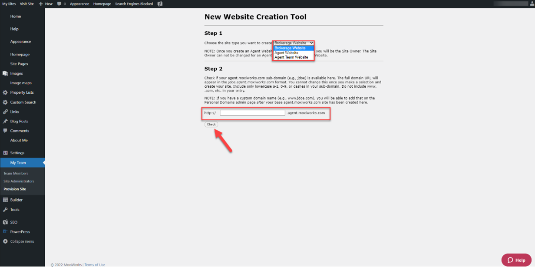Viewport: 535px width, 267px height.
Task: Click the Tools wrench icon
Action: pos(5,210)
